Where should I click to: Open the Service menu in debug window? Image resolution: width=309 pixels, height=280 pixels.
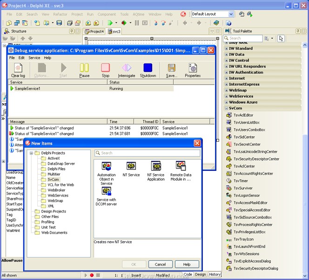point(34,58)
